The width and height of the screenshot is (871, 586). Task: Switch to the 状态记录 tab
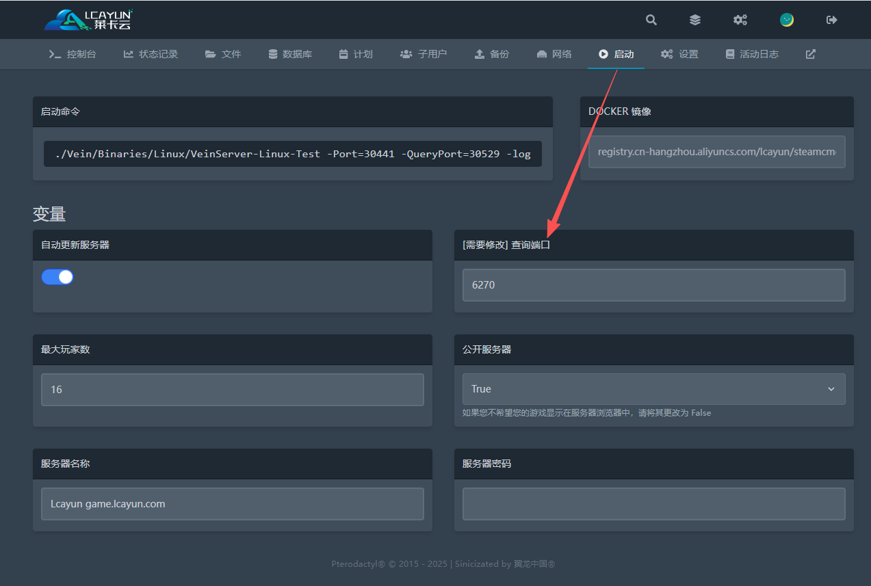151,54
